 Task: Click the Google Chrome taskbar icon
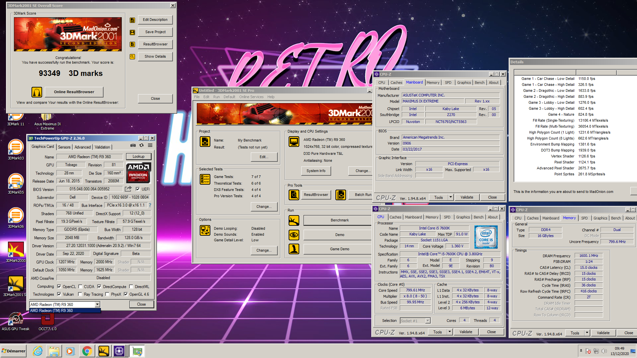(x=87, y=351)
